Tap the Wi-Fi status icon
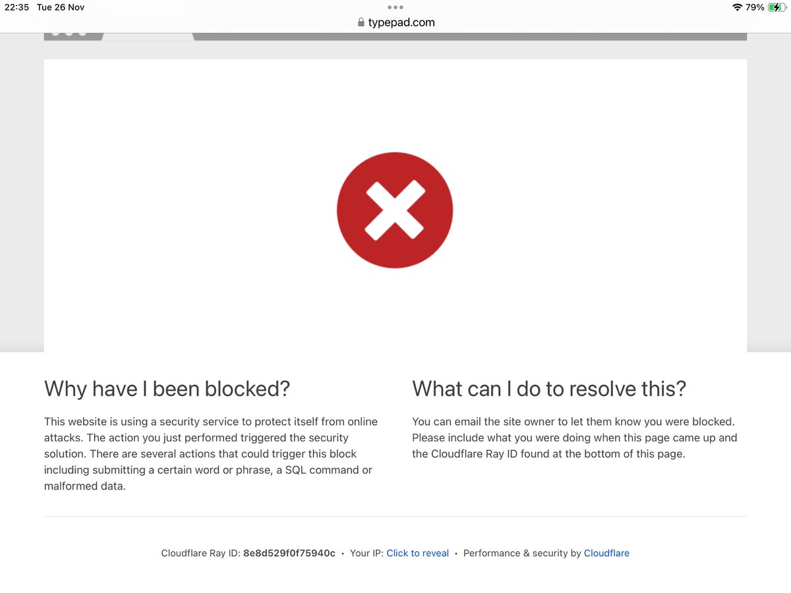 coord(737,7)
